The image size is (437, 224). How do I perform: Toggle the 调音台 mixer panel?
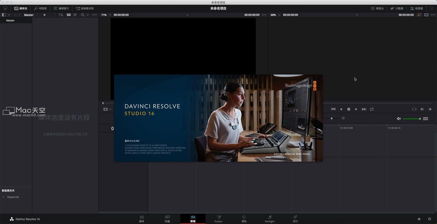tap(377, 8)
